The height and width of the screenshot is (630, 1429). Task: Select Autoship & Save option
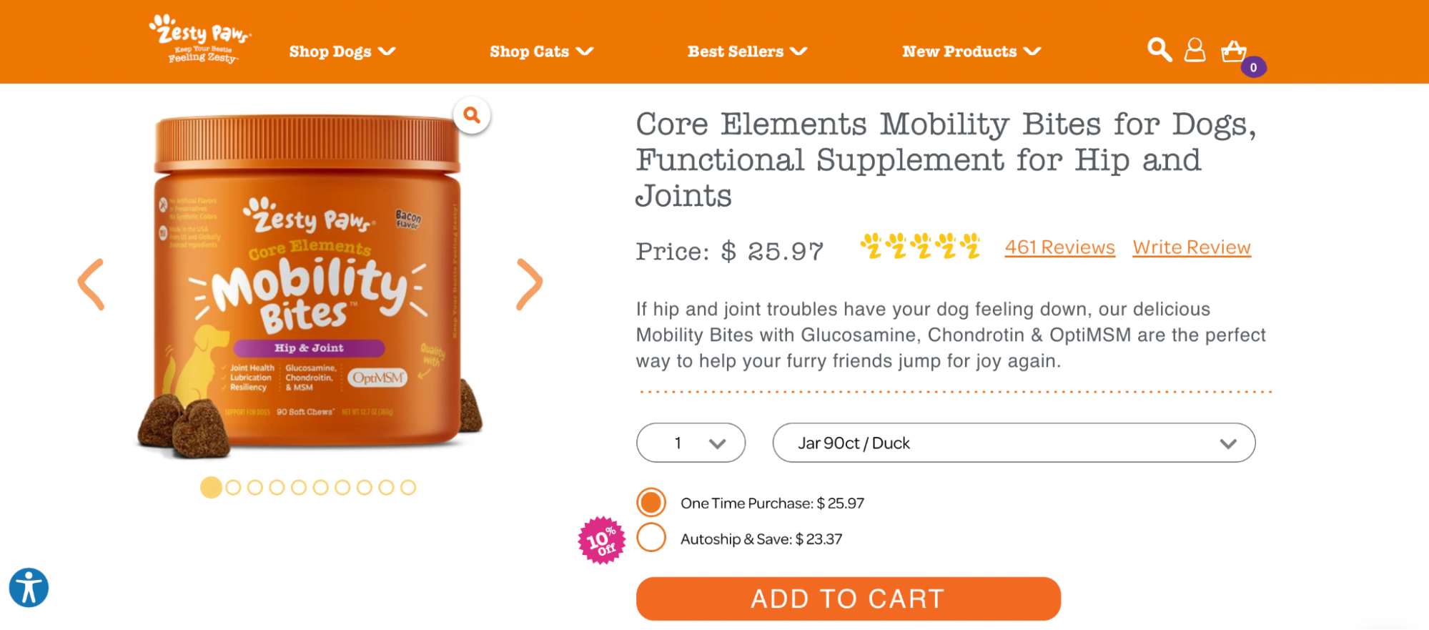[651, 538]
